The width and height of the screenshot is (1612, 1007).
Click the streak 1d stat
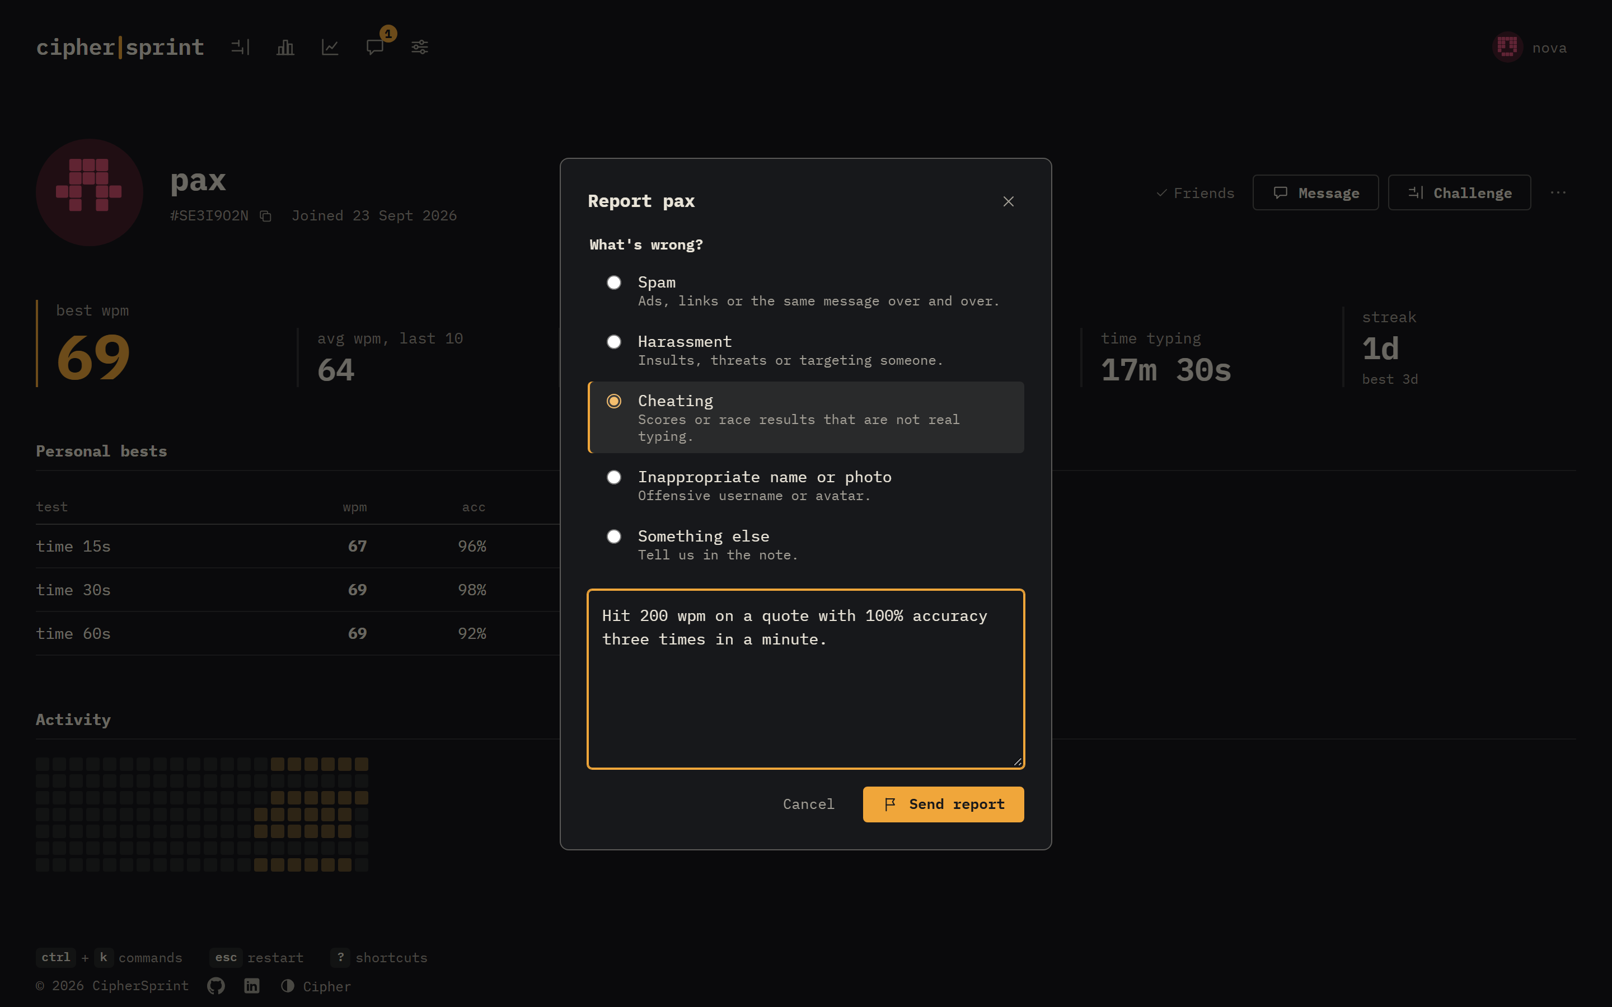click(x=1390, y=347)
